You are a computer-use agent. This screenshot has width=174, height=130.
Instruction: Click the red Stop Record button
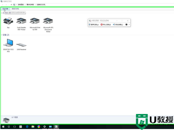pos(106,25)
